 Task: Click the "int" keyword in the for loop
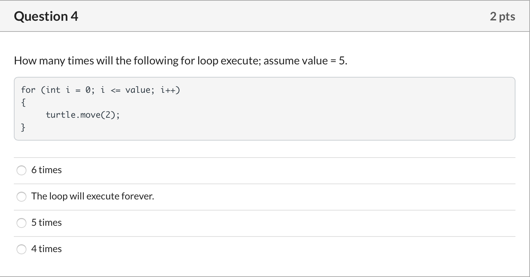tap(53, 90)
